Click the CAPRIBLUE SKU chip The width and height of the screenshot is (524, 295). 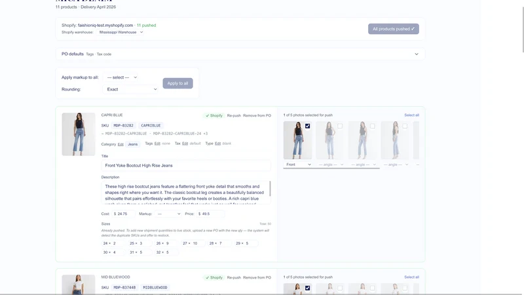151,125
